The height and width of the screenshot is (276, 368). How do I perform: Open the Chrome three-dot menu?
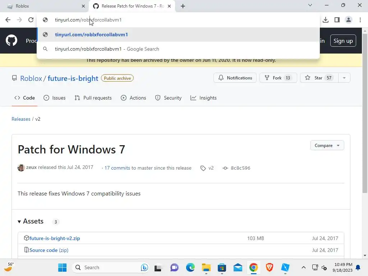coord(360,20)
